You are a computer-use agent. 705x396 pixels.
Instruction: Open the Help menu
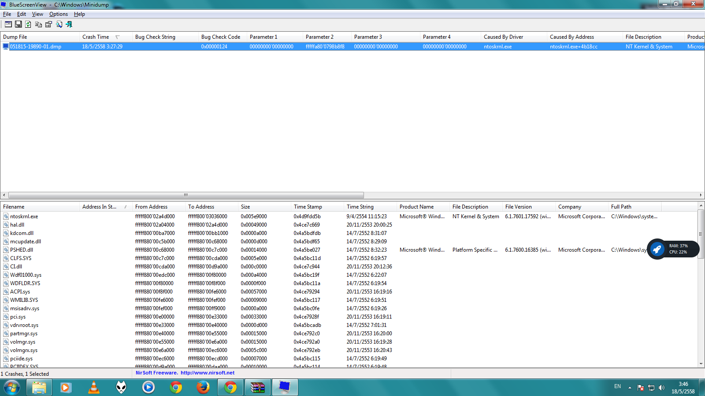[x=79, y=14]
